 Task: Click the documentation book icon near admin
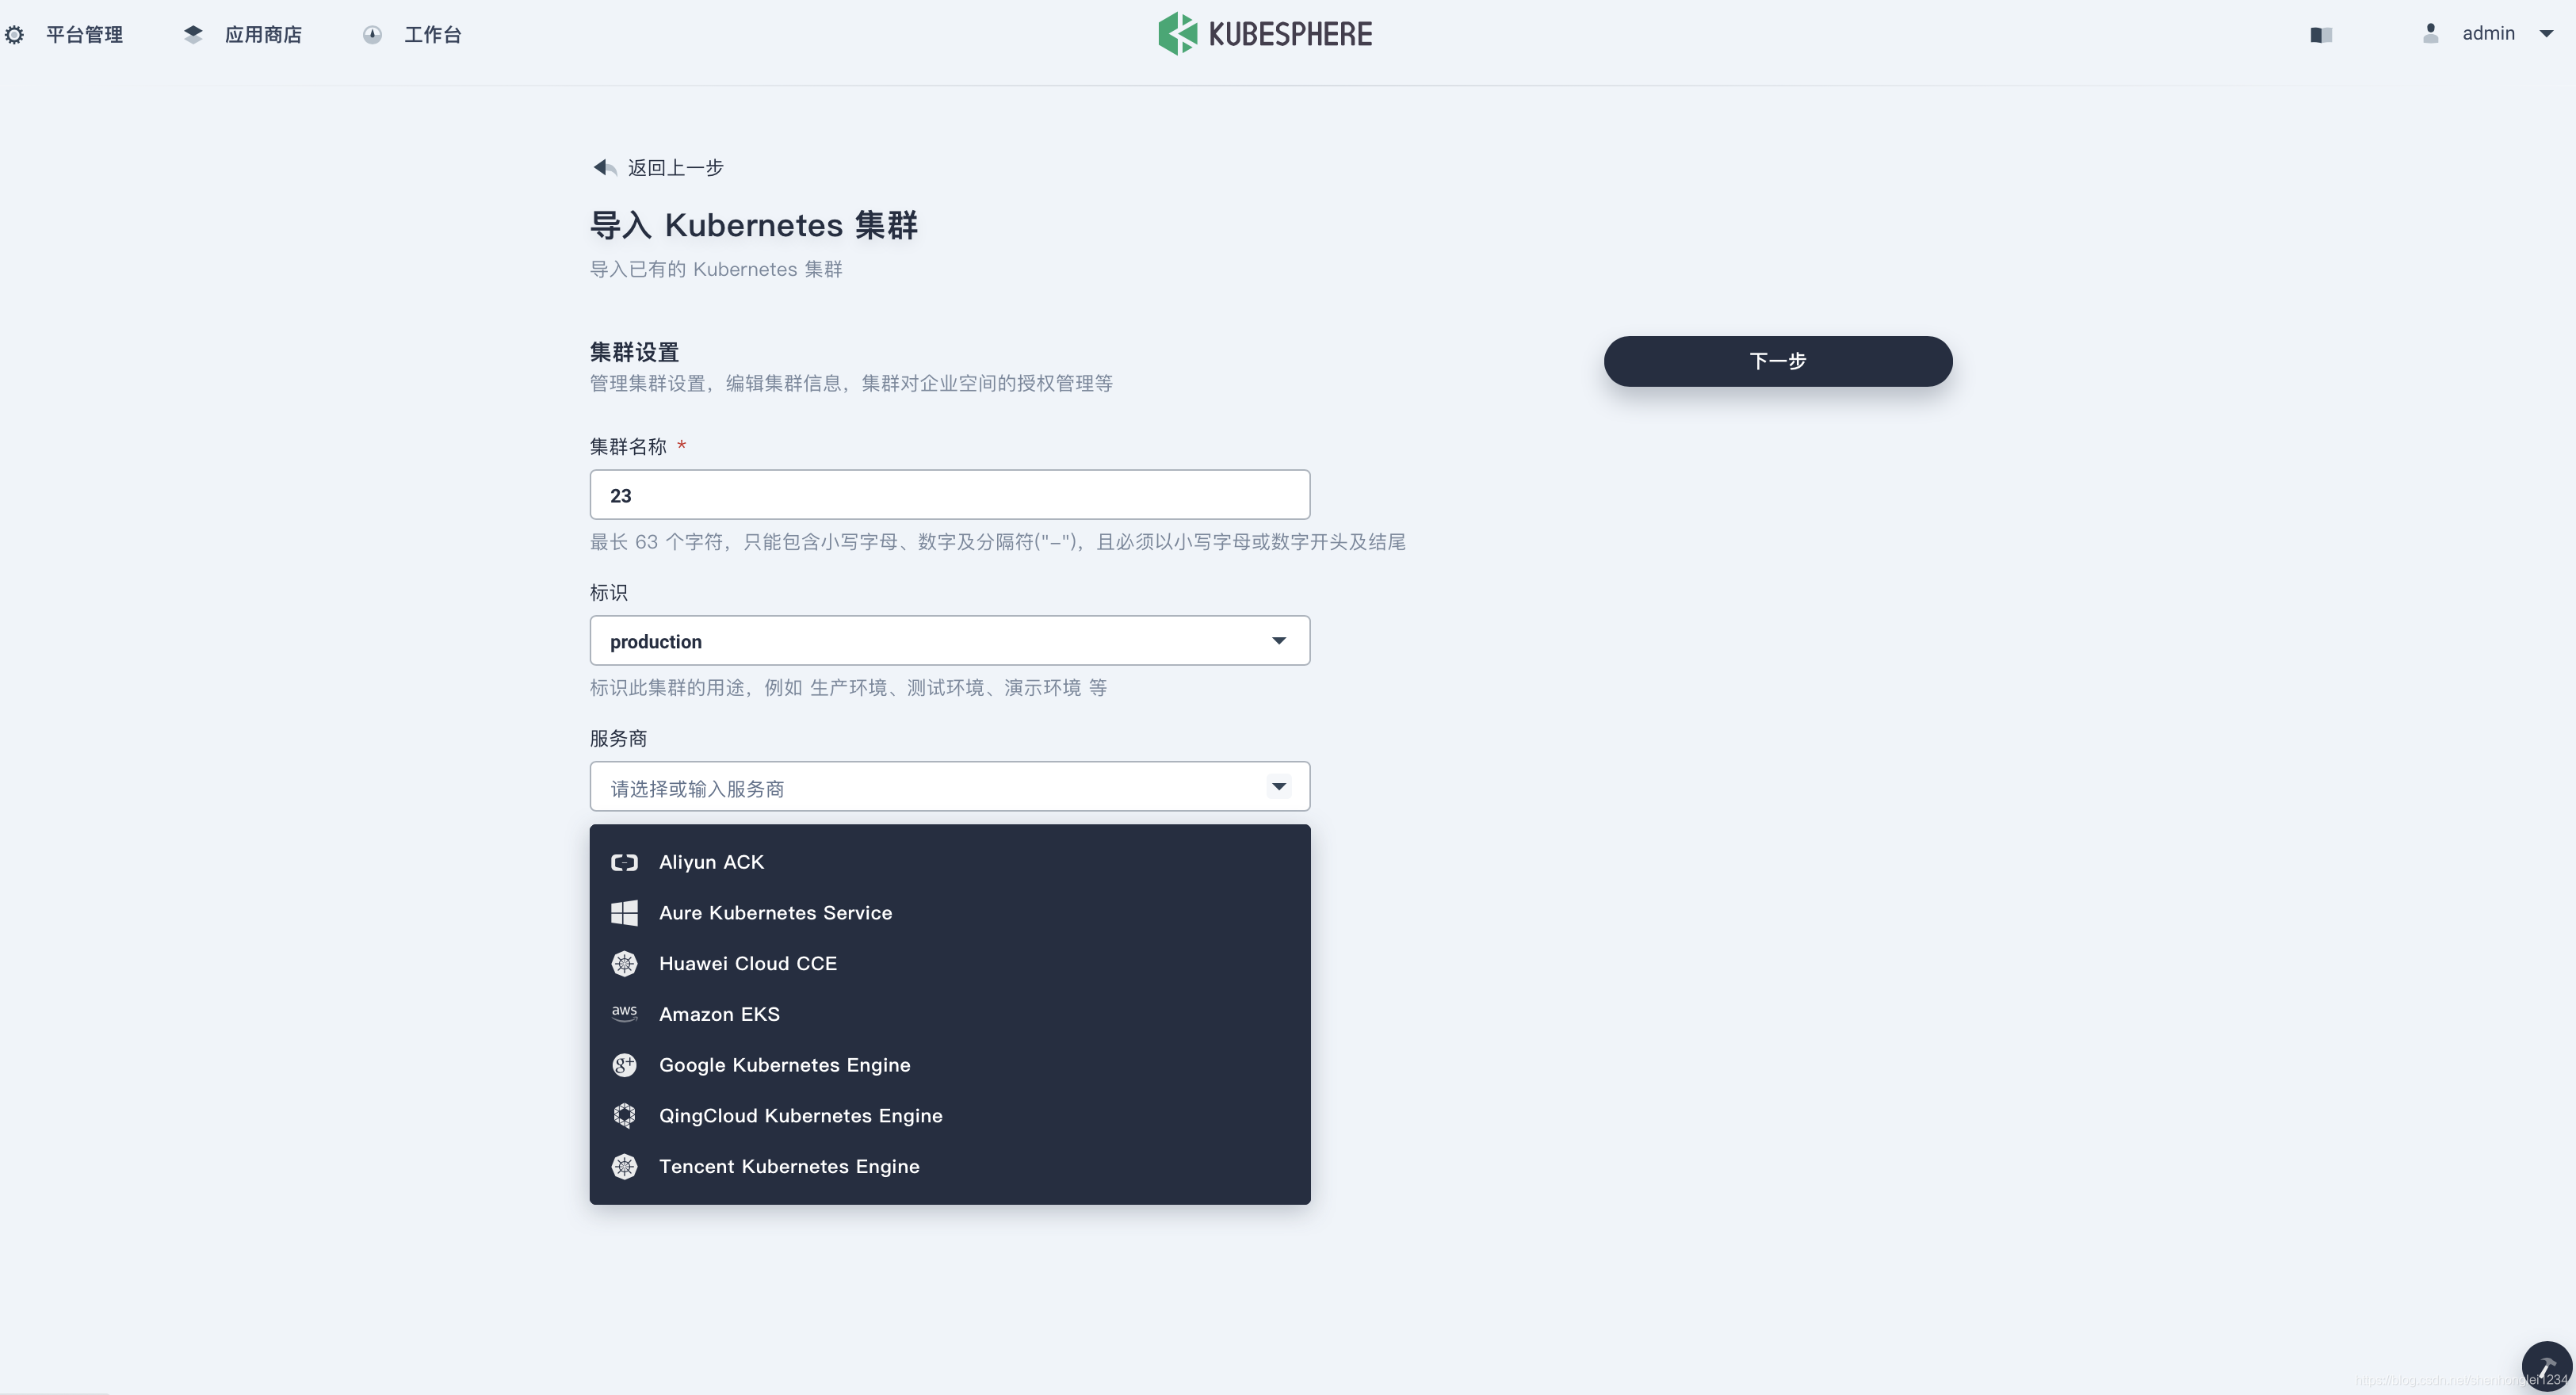tap(2321, 35)
